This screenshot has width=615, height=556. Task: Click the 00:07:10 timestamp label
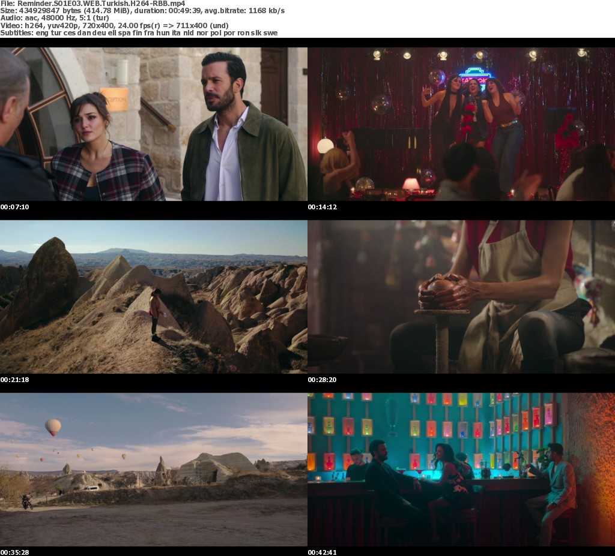click(x=14, y=207)
